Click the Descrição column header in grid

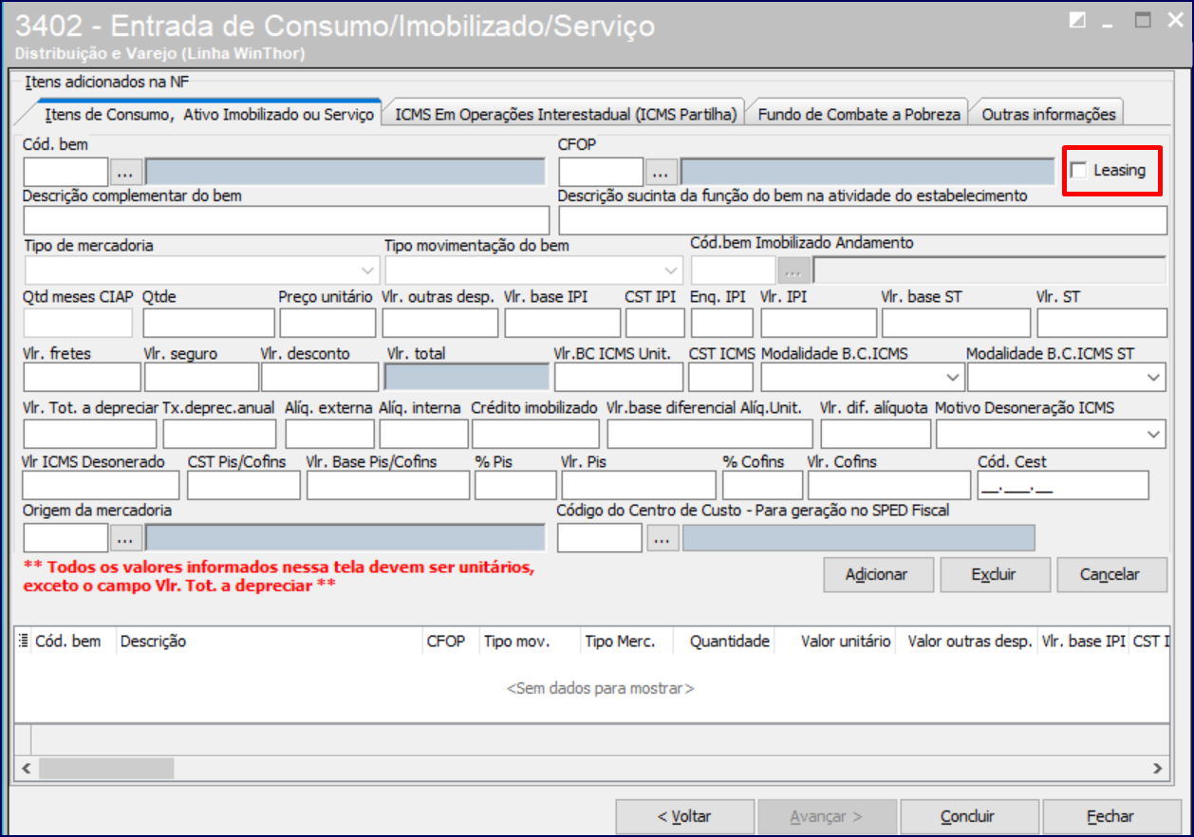coord(269,642)
